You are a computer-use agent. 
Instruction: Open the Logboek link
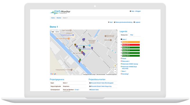pos(137,22)
